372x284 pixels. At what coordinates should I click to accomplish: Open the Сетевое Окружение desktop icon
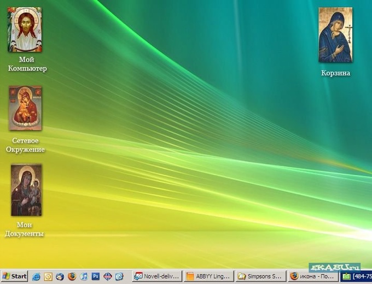point(25,108)
